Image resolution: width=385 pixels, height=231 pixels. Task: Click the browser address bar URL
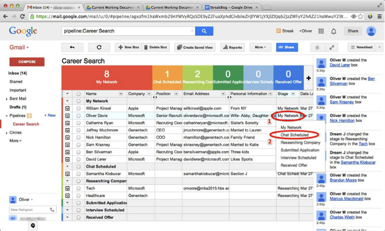[x=191, y=16]
